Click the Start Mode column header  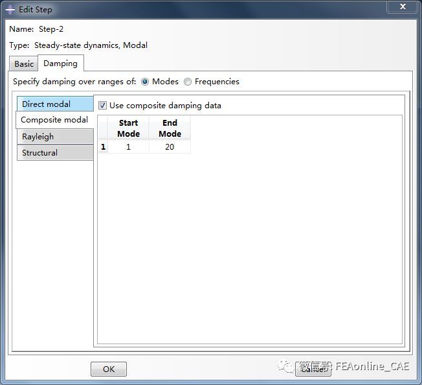pos(128,128)
